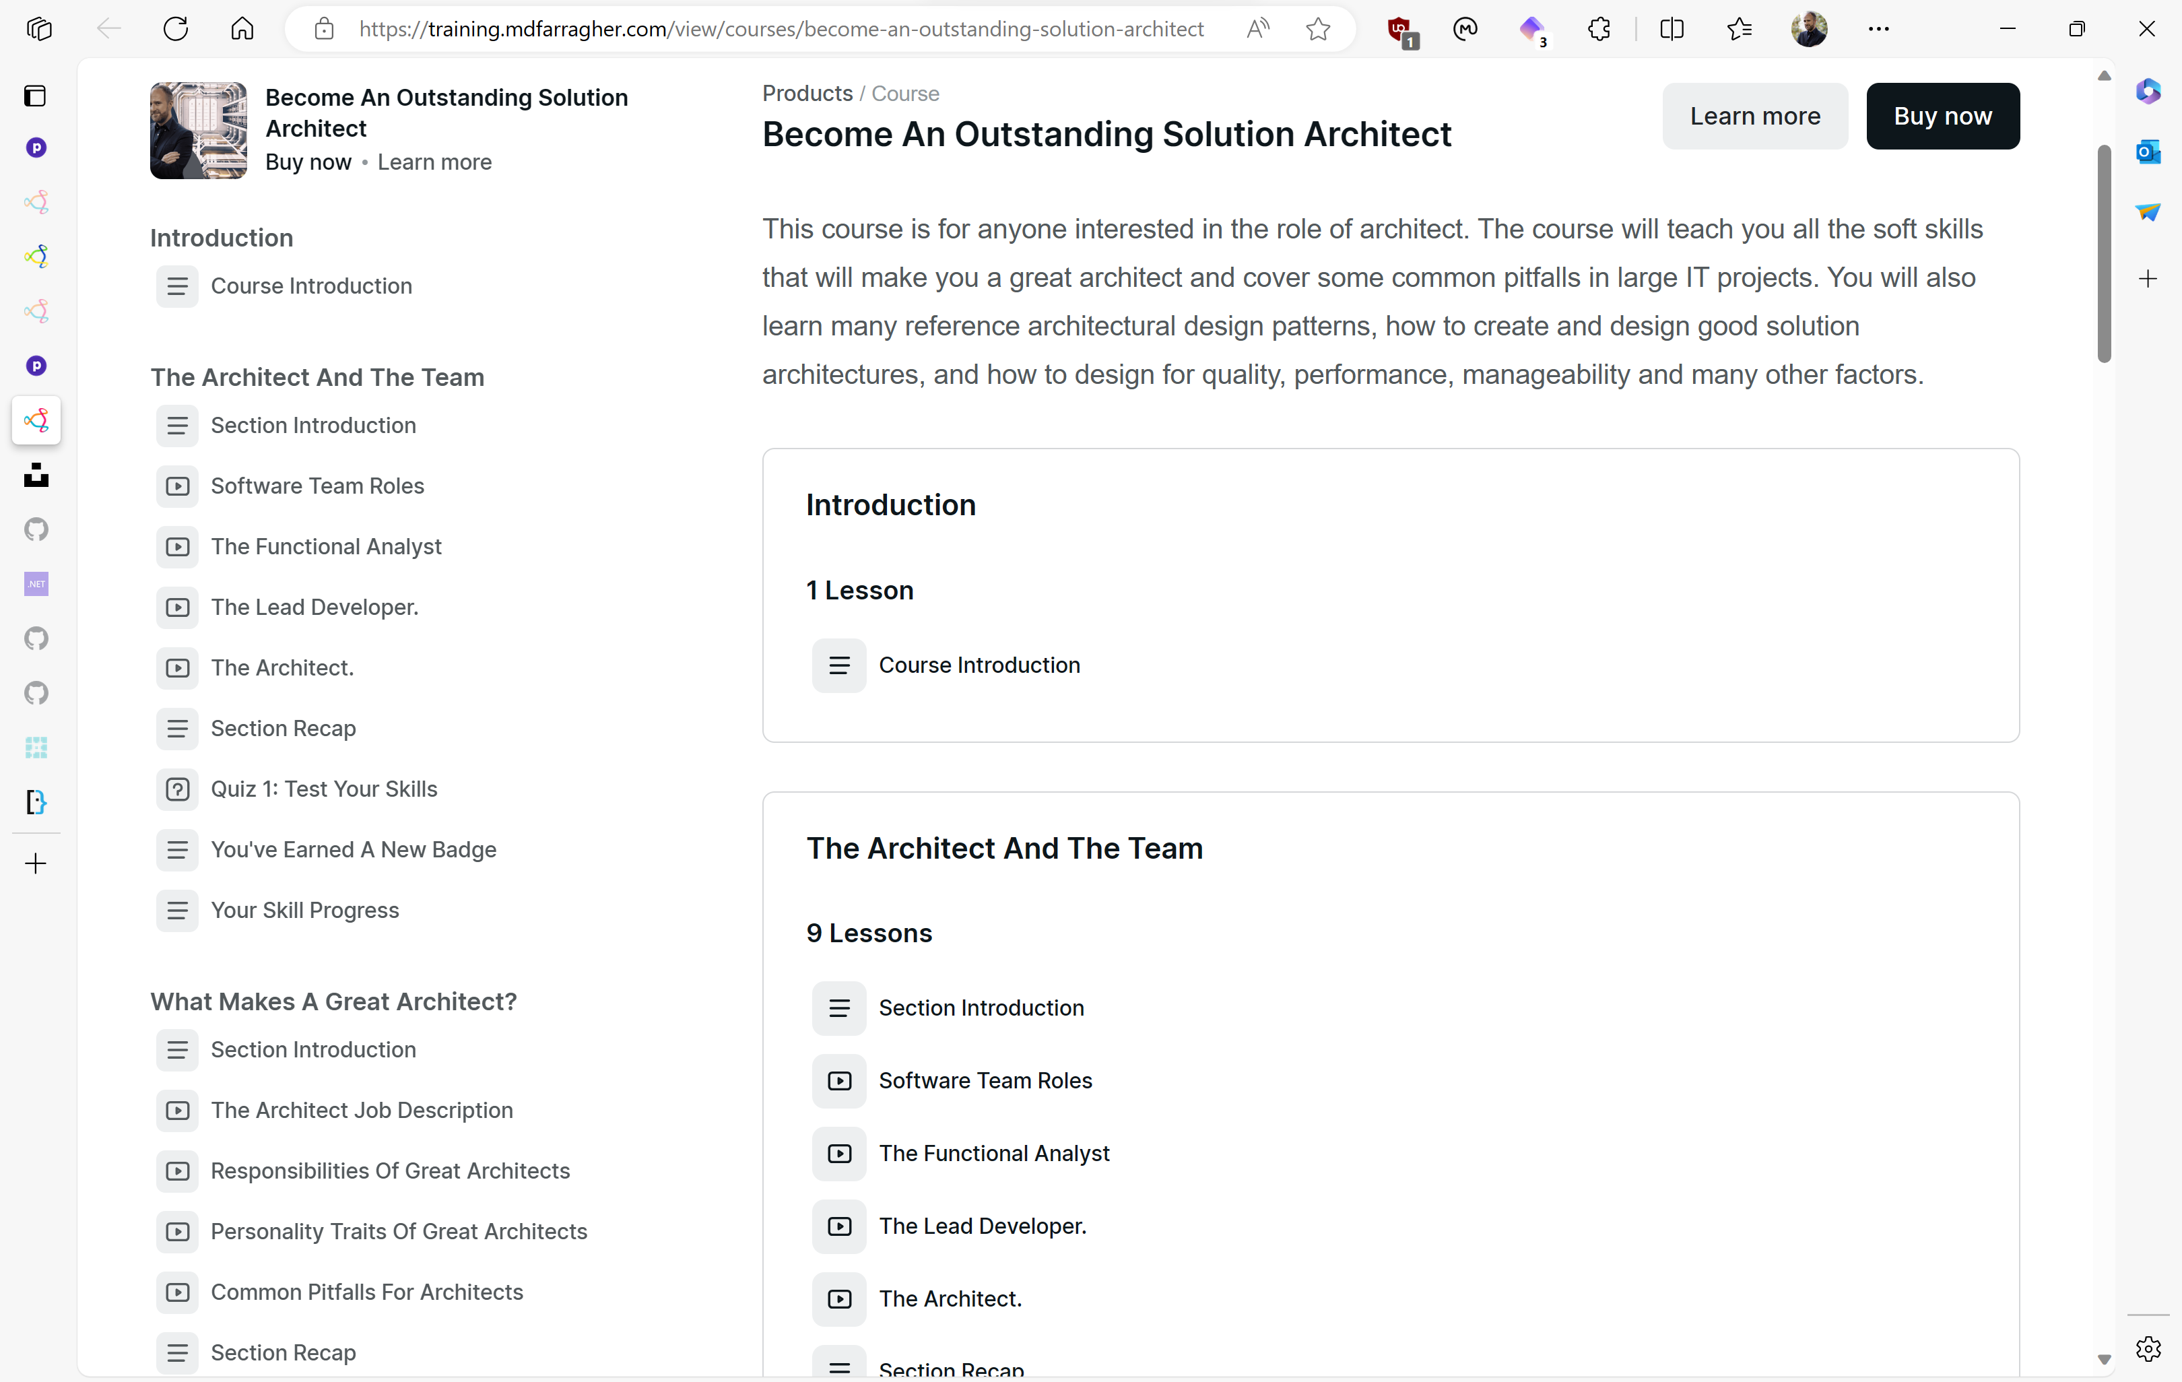Click the browser refresh icon
The height and width of the screenshot is (1382, 2182).
(176, 29)
